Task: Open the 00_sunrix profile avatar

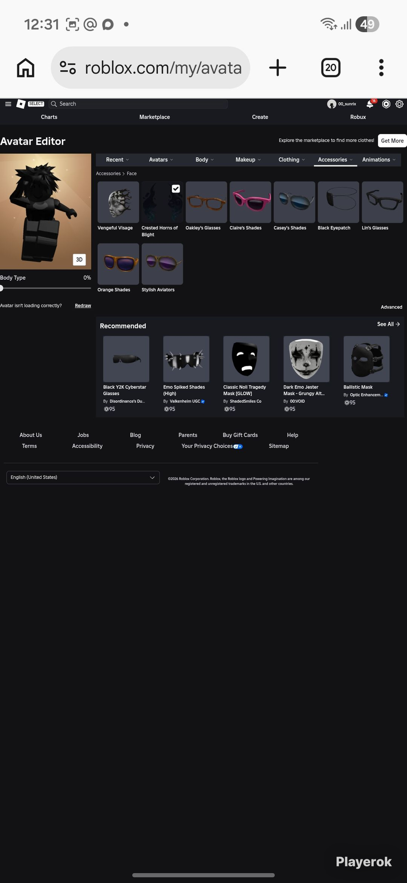Action: coord(332,104)
